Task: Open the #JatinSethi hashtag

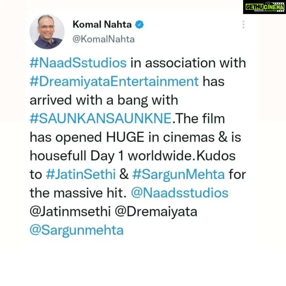Action: [x=81, y=174]
